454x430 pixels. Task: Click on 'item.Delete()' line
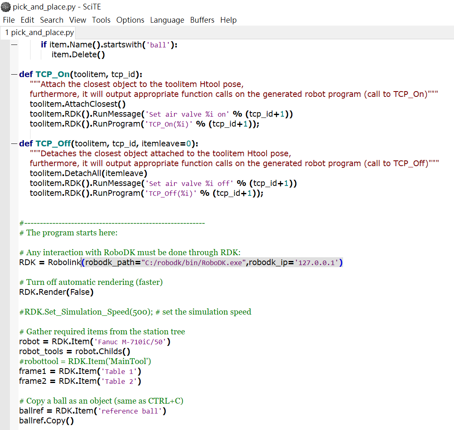coord(78,55)
